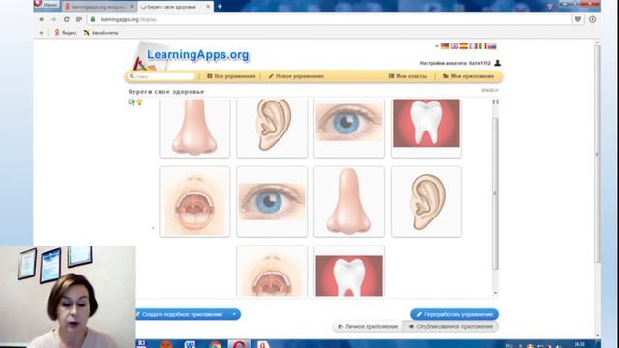619x348 pixels.
Task: Switch site language to Italian flag
Action: click(483, 46)
